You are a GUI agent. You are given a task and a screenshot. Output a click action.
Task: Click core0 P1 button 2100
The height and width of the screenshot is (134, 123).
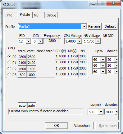point(22,63)
